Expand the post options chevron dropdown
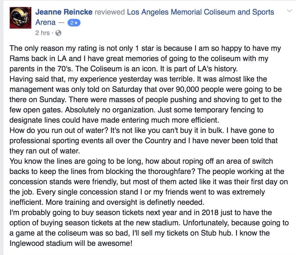The height and width of the screenshot is (255, 296). pyautogui.click(x=289, y=11)
